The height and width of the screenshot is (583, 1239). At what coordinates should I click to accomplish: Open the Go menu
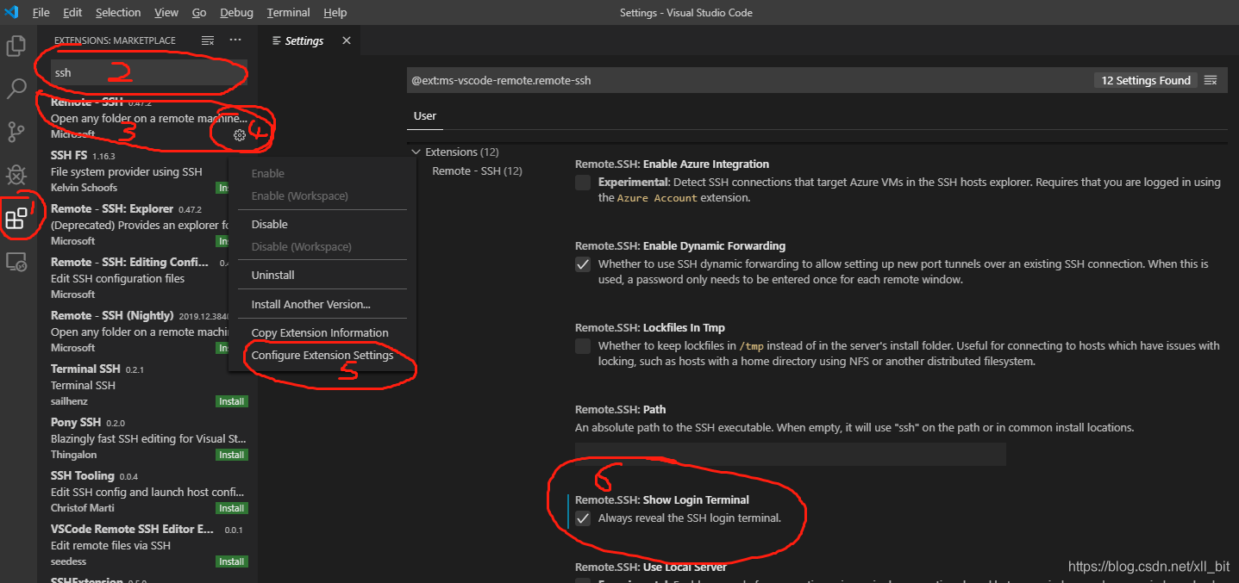[x=199, y=12]
